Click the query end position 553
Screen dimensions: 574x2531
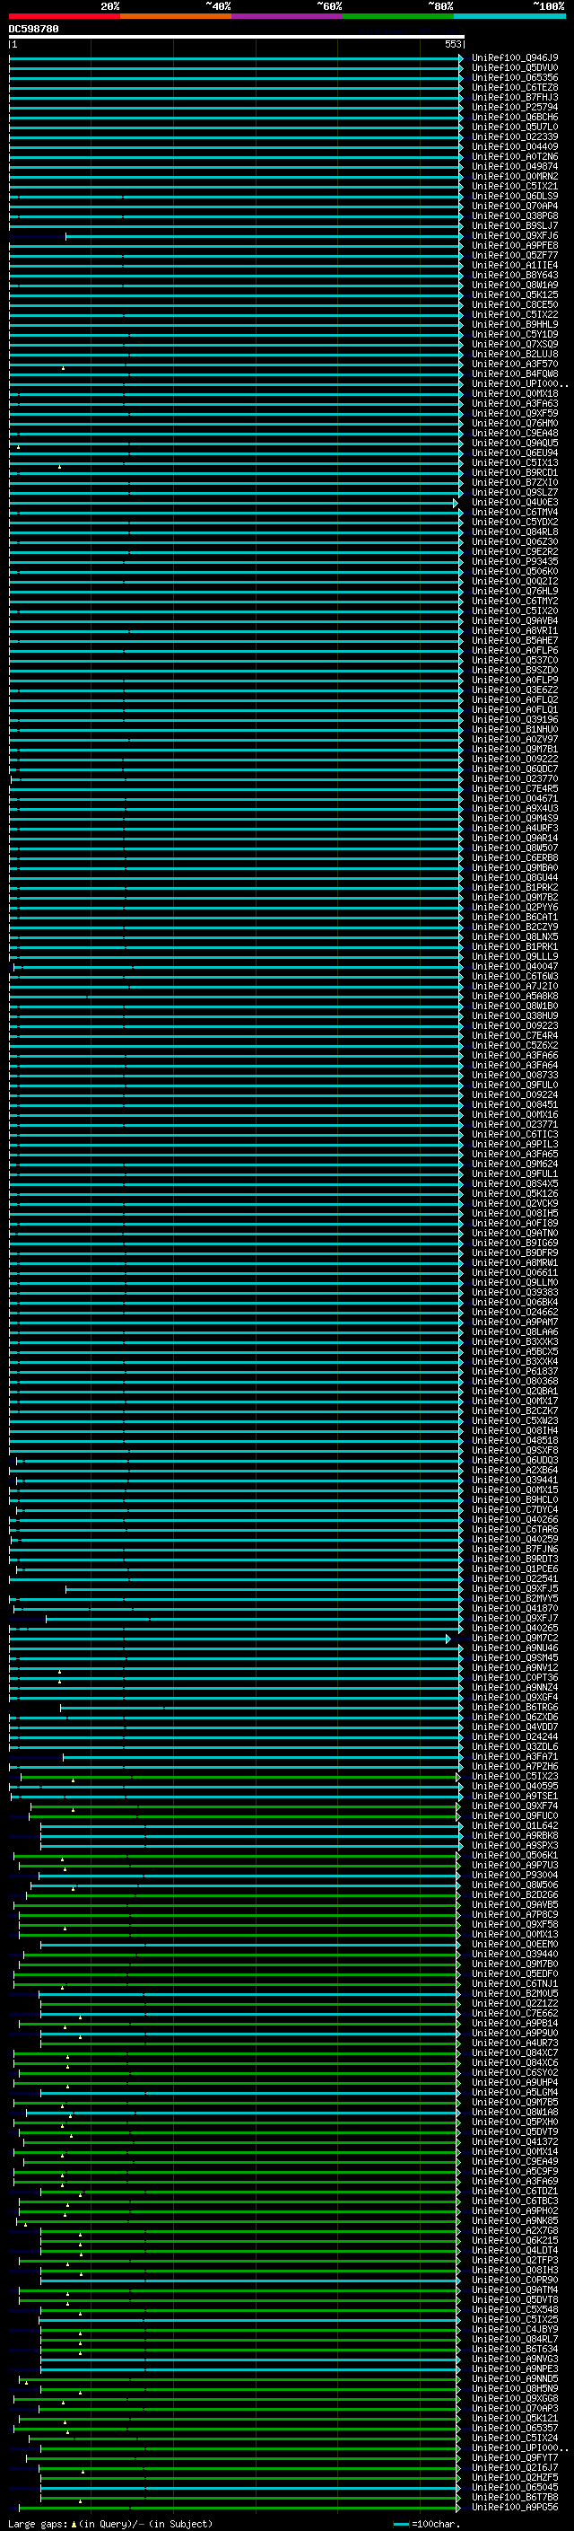pos(453,44)
